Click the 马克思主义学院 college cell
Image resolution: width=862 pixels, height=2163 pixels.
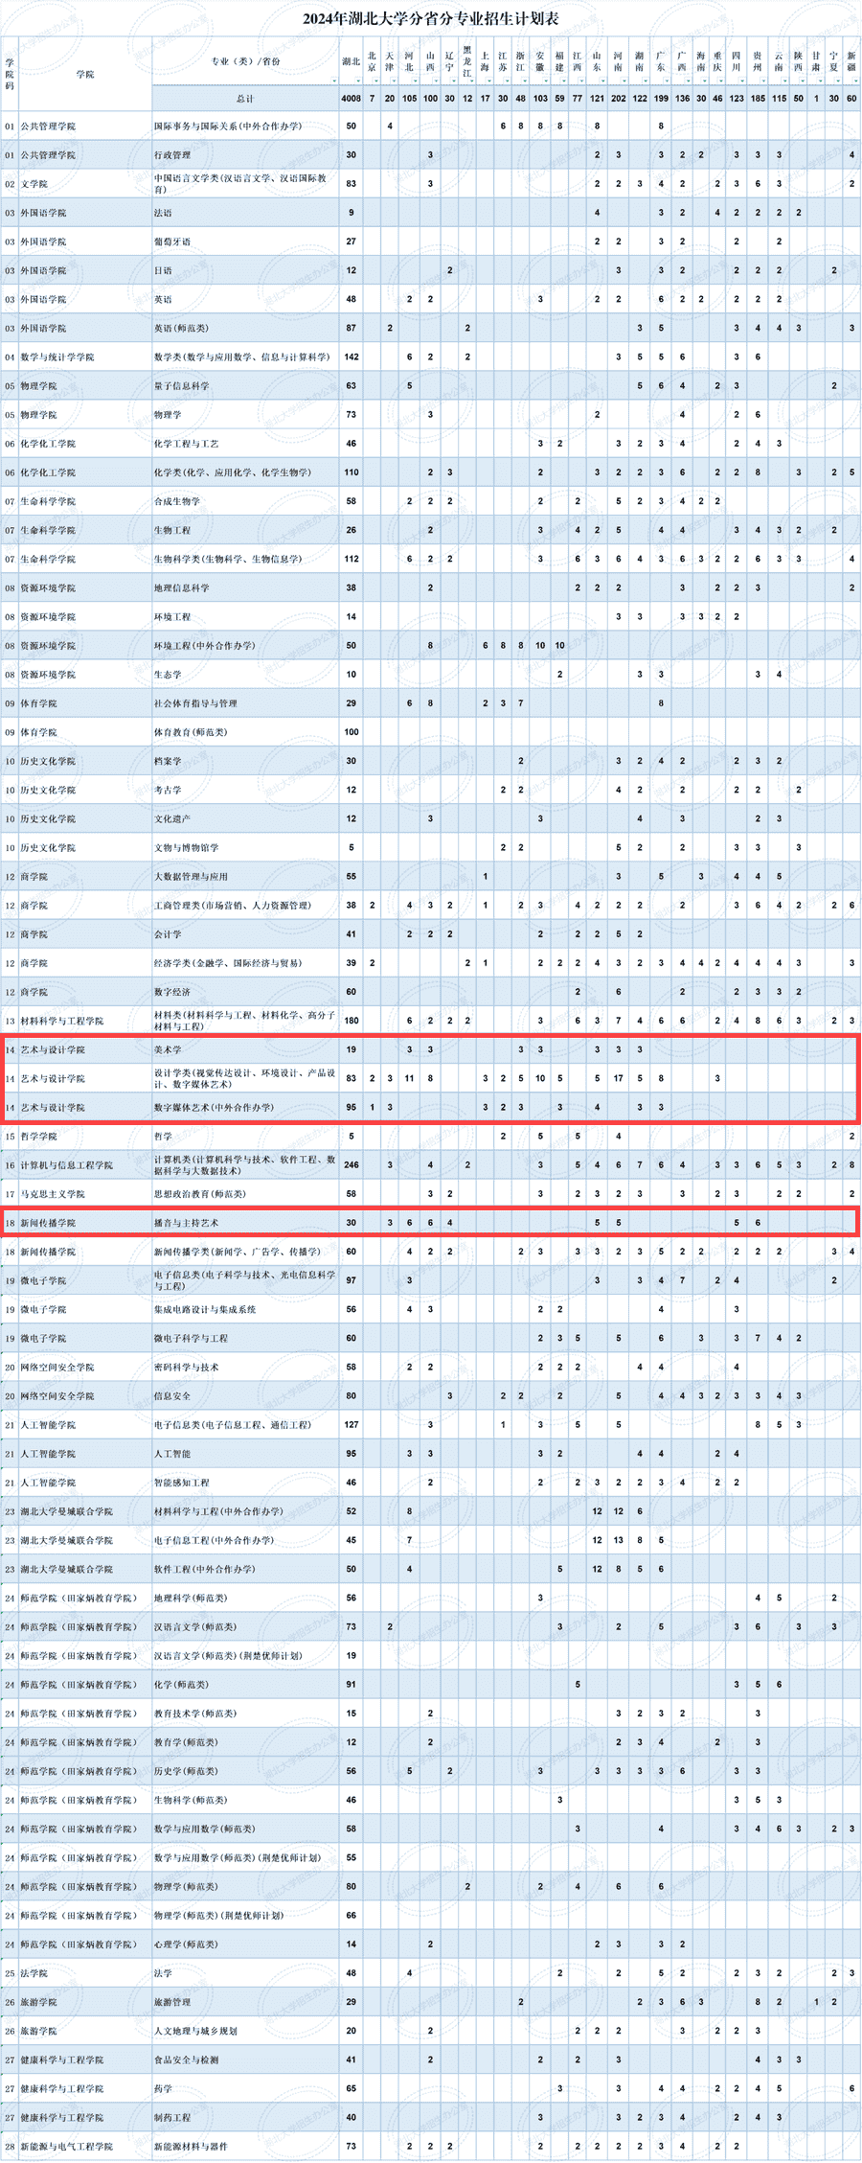pyautogui.click(x=85, y=1193)
